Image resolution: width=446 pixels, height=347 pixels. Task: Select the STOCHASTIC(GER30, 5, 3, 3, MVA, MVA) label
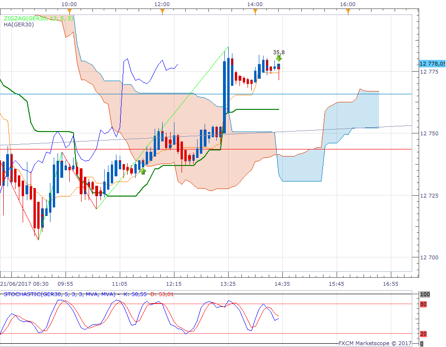click(x=59, y=294)
